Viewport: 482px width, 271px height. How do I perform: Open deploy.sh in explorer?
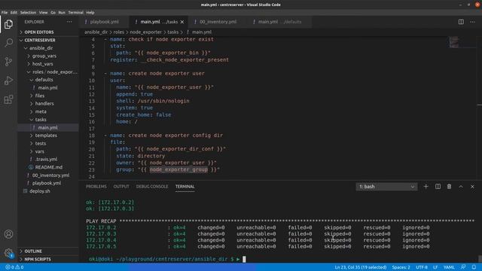(x=40, y=191)
